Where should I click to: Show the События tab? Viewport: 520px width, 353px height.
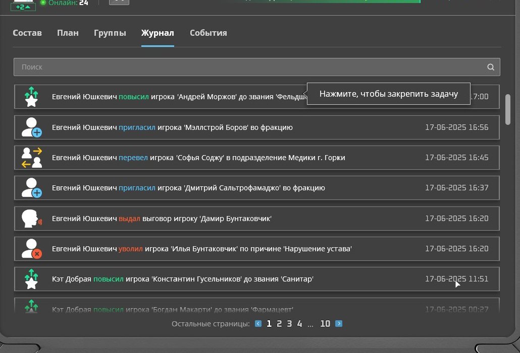[209, 33]
